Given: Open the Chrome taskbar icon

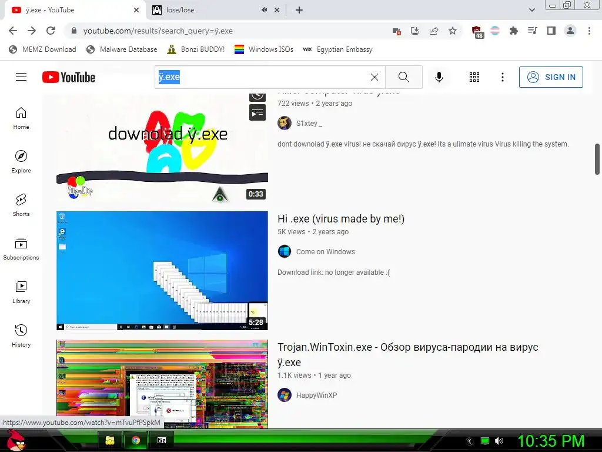Looking at the screenshot, I should (x=136, y=440).
